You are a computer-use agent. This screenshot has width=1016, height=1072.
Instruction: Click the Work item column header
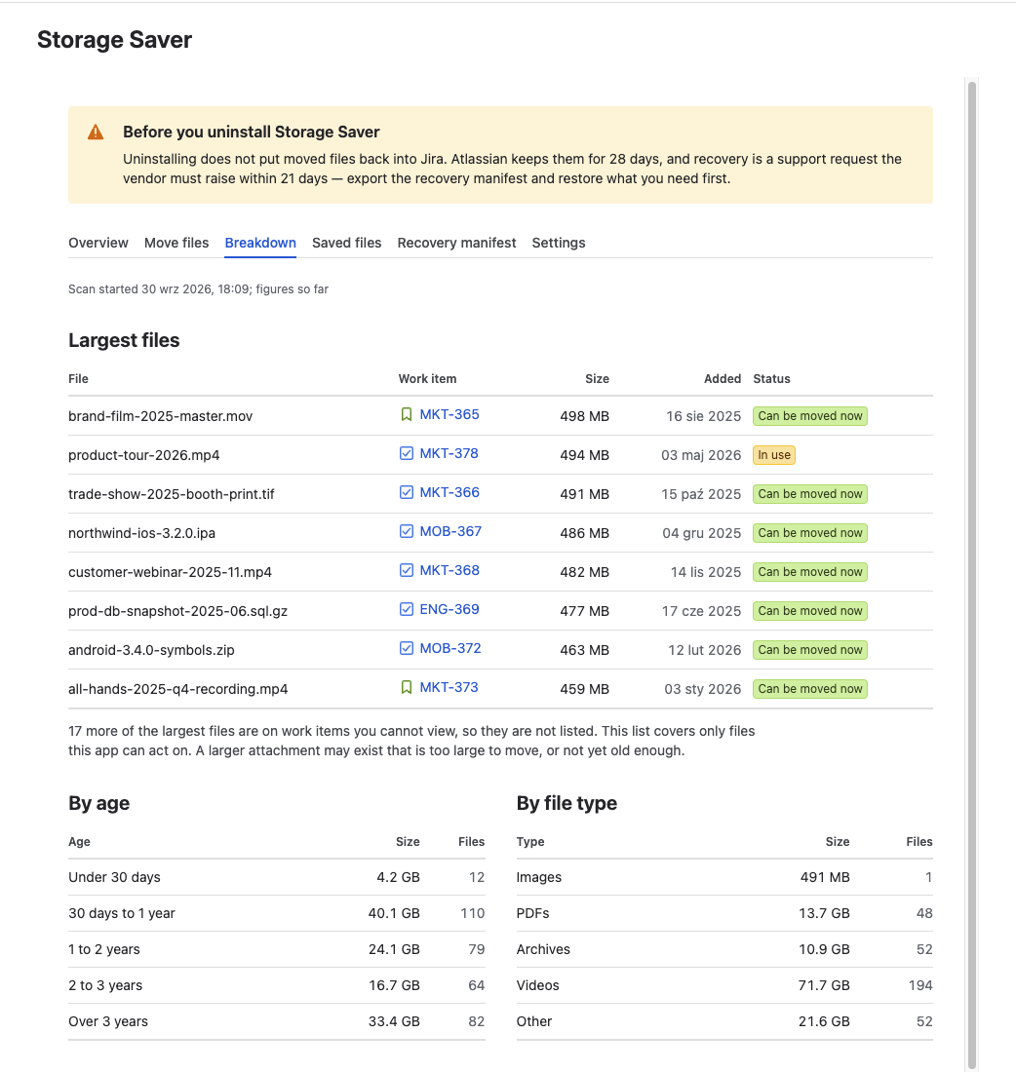(428, 379)
